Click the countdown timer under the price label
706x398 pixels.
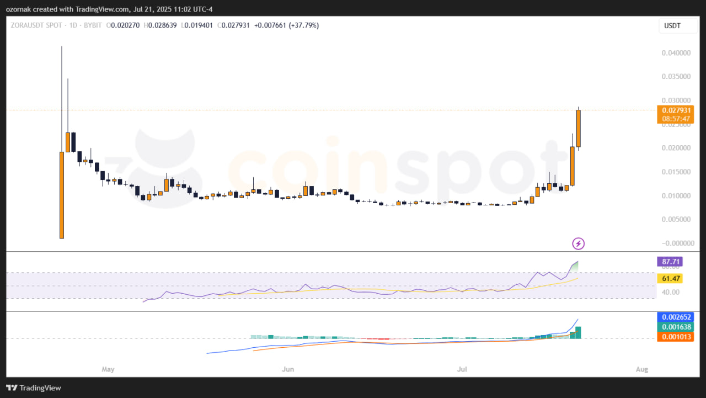coord(675,118)
